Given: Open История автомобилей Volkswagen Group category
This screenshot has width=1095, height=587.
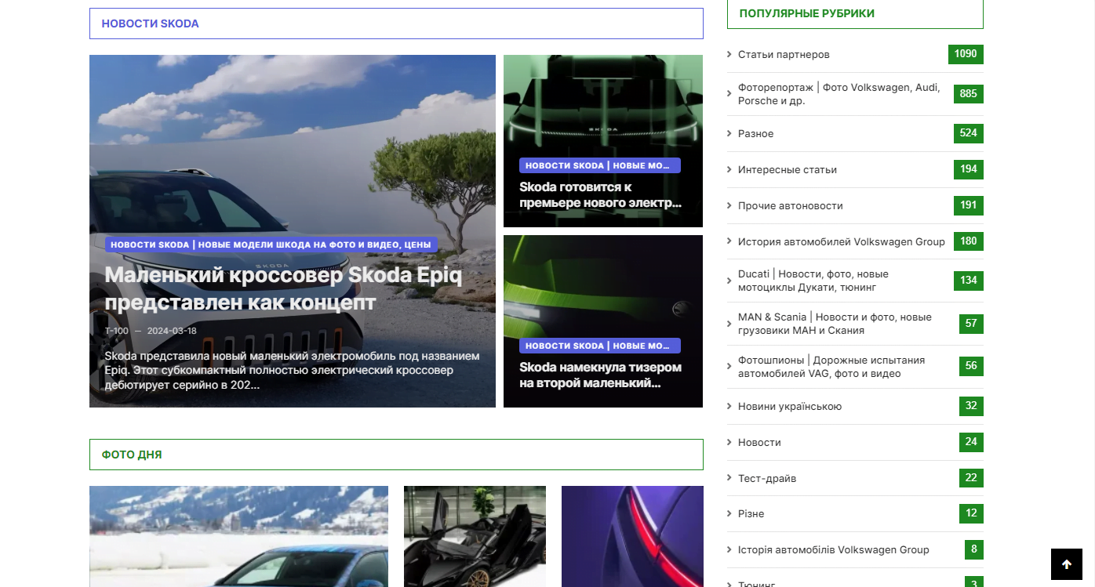Looking at the screenshot, I should coord(842,242).
